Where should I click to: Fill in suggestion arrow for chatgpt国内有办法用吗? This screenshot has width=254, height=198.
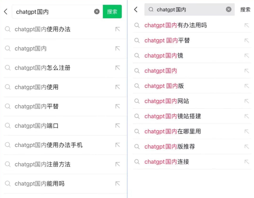coord(247,25)
